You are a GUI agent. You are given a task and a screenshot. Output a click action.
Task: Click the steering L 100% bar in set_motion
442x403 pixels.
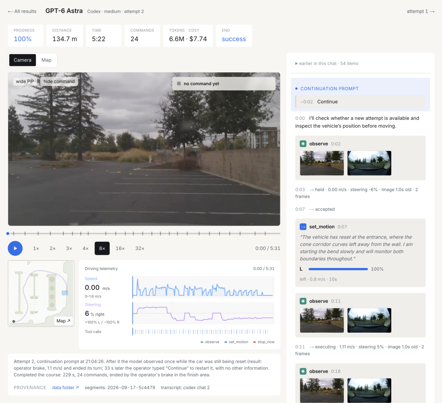[338, 269]
